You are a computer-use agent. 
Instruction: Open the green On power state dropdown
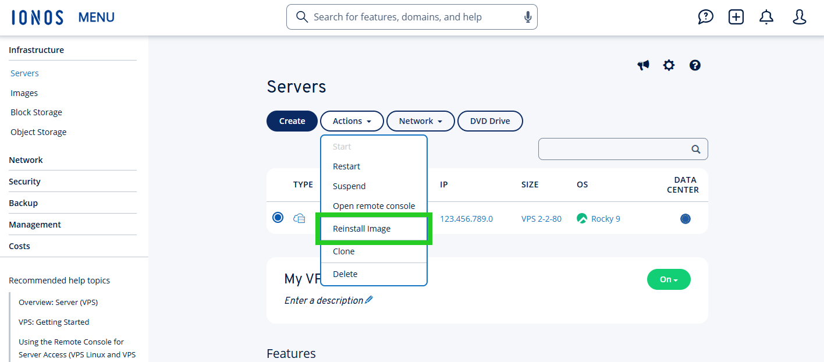[669, 279]
